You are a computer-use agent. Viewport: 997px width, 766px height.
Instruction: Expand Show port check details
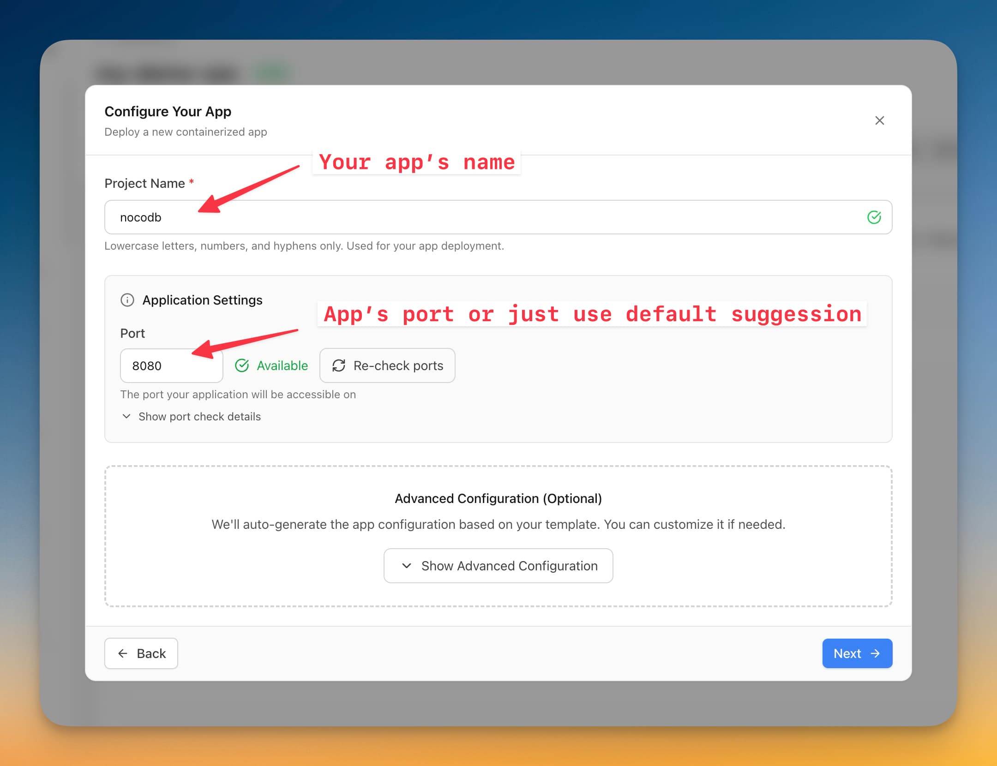[x=199, y=416]
